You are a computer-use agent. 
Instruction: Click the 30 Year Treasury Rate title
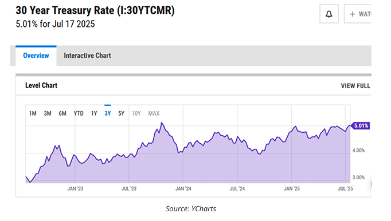95,10
